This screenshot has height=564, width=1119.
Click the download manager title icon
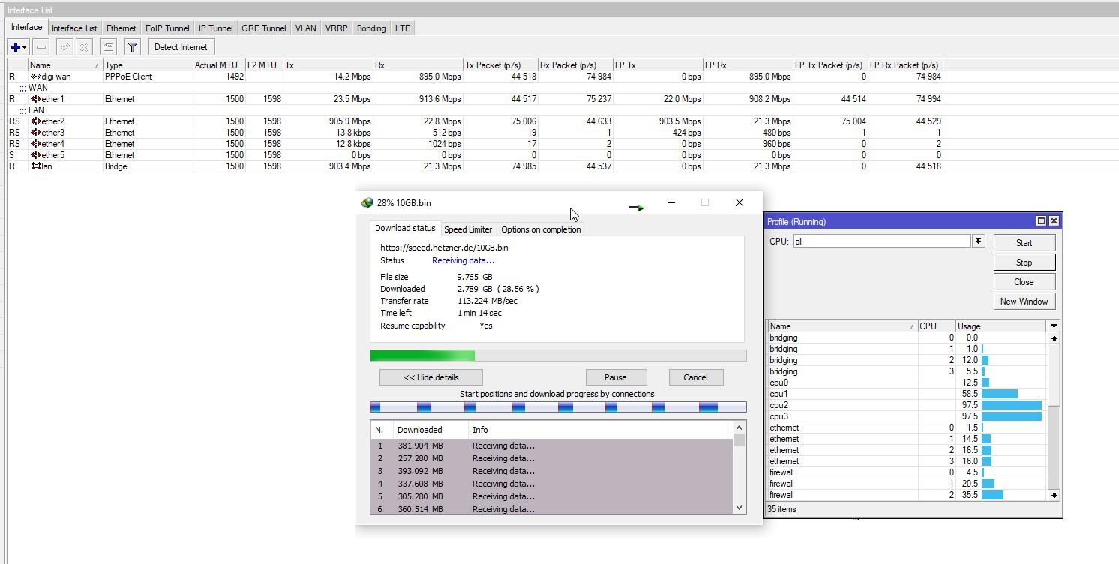coord(367,202)
